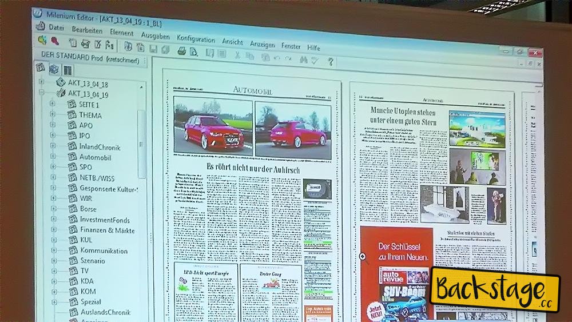572x322 pixels.
Task: Click the TV page icon in tree
Action: pyautogui.click(x=74, y=271)
